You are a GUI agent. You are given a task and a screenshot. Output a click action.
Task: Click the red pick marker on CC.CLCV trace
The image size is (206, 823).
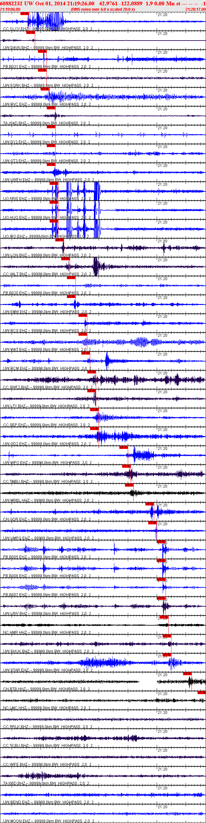pyautogui.click(x=24, y=14)
